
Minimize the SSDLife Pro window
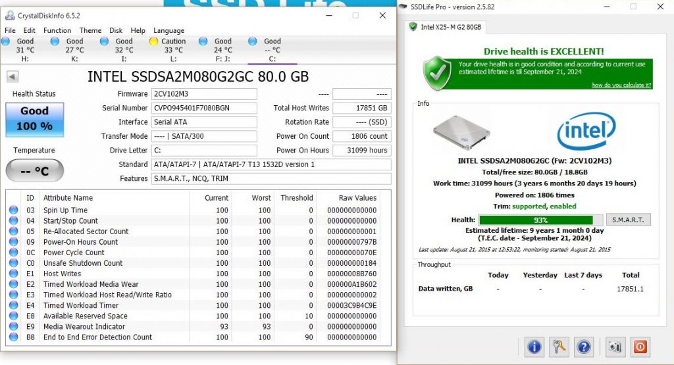click(606, 7)
